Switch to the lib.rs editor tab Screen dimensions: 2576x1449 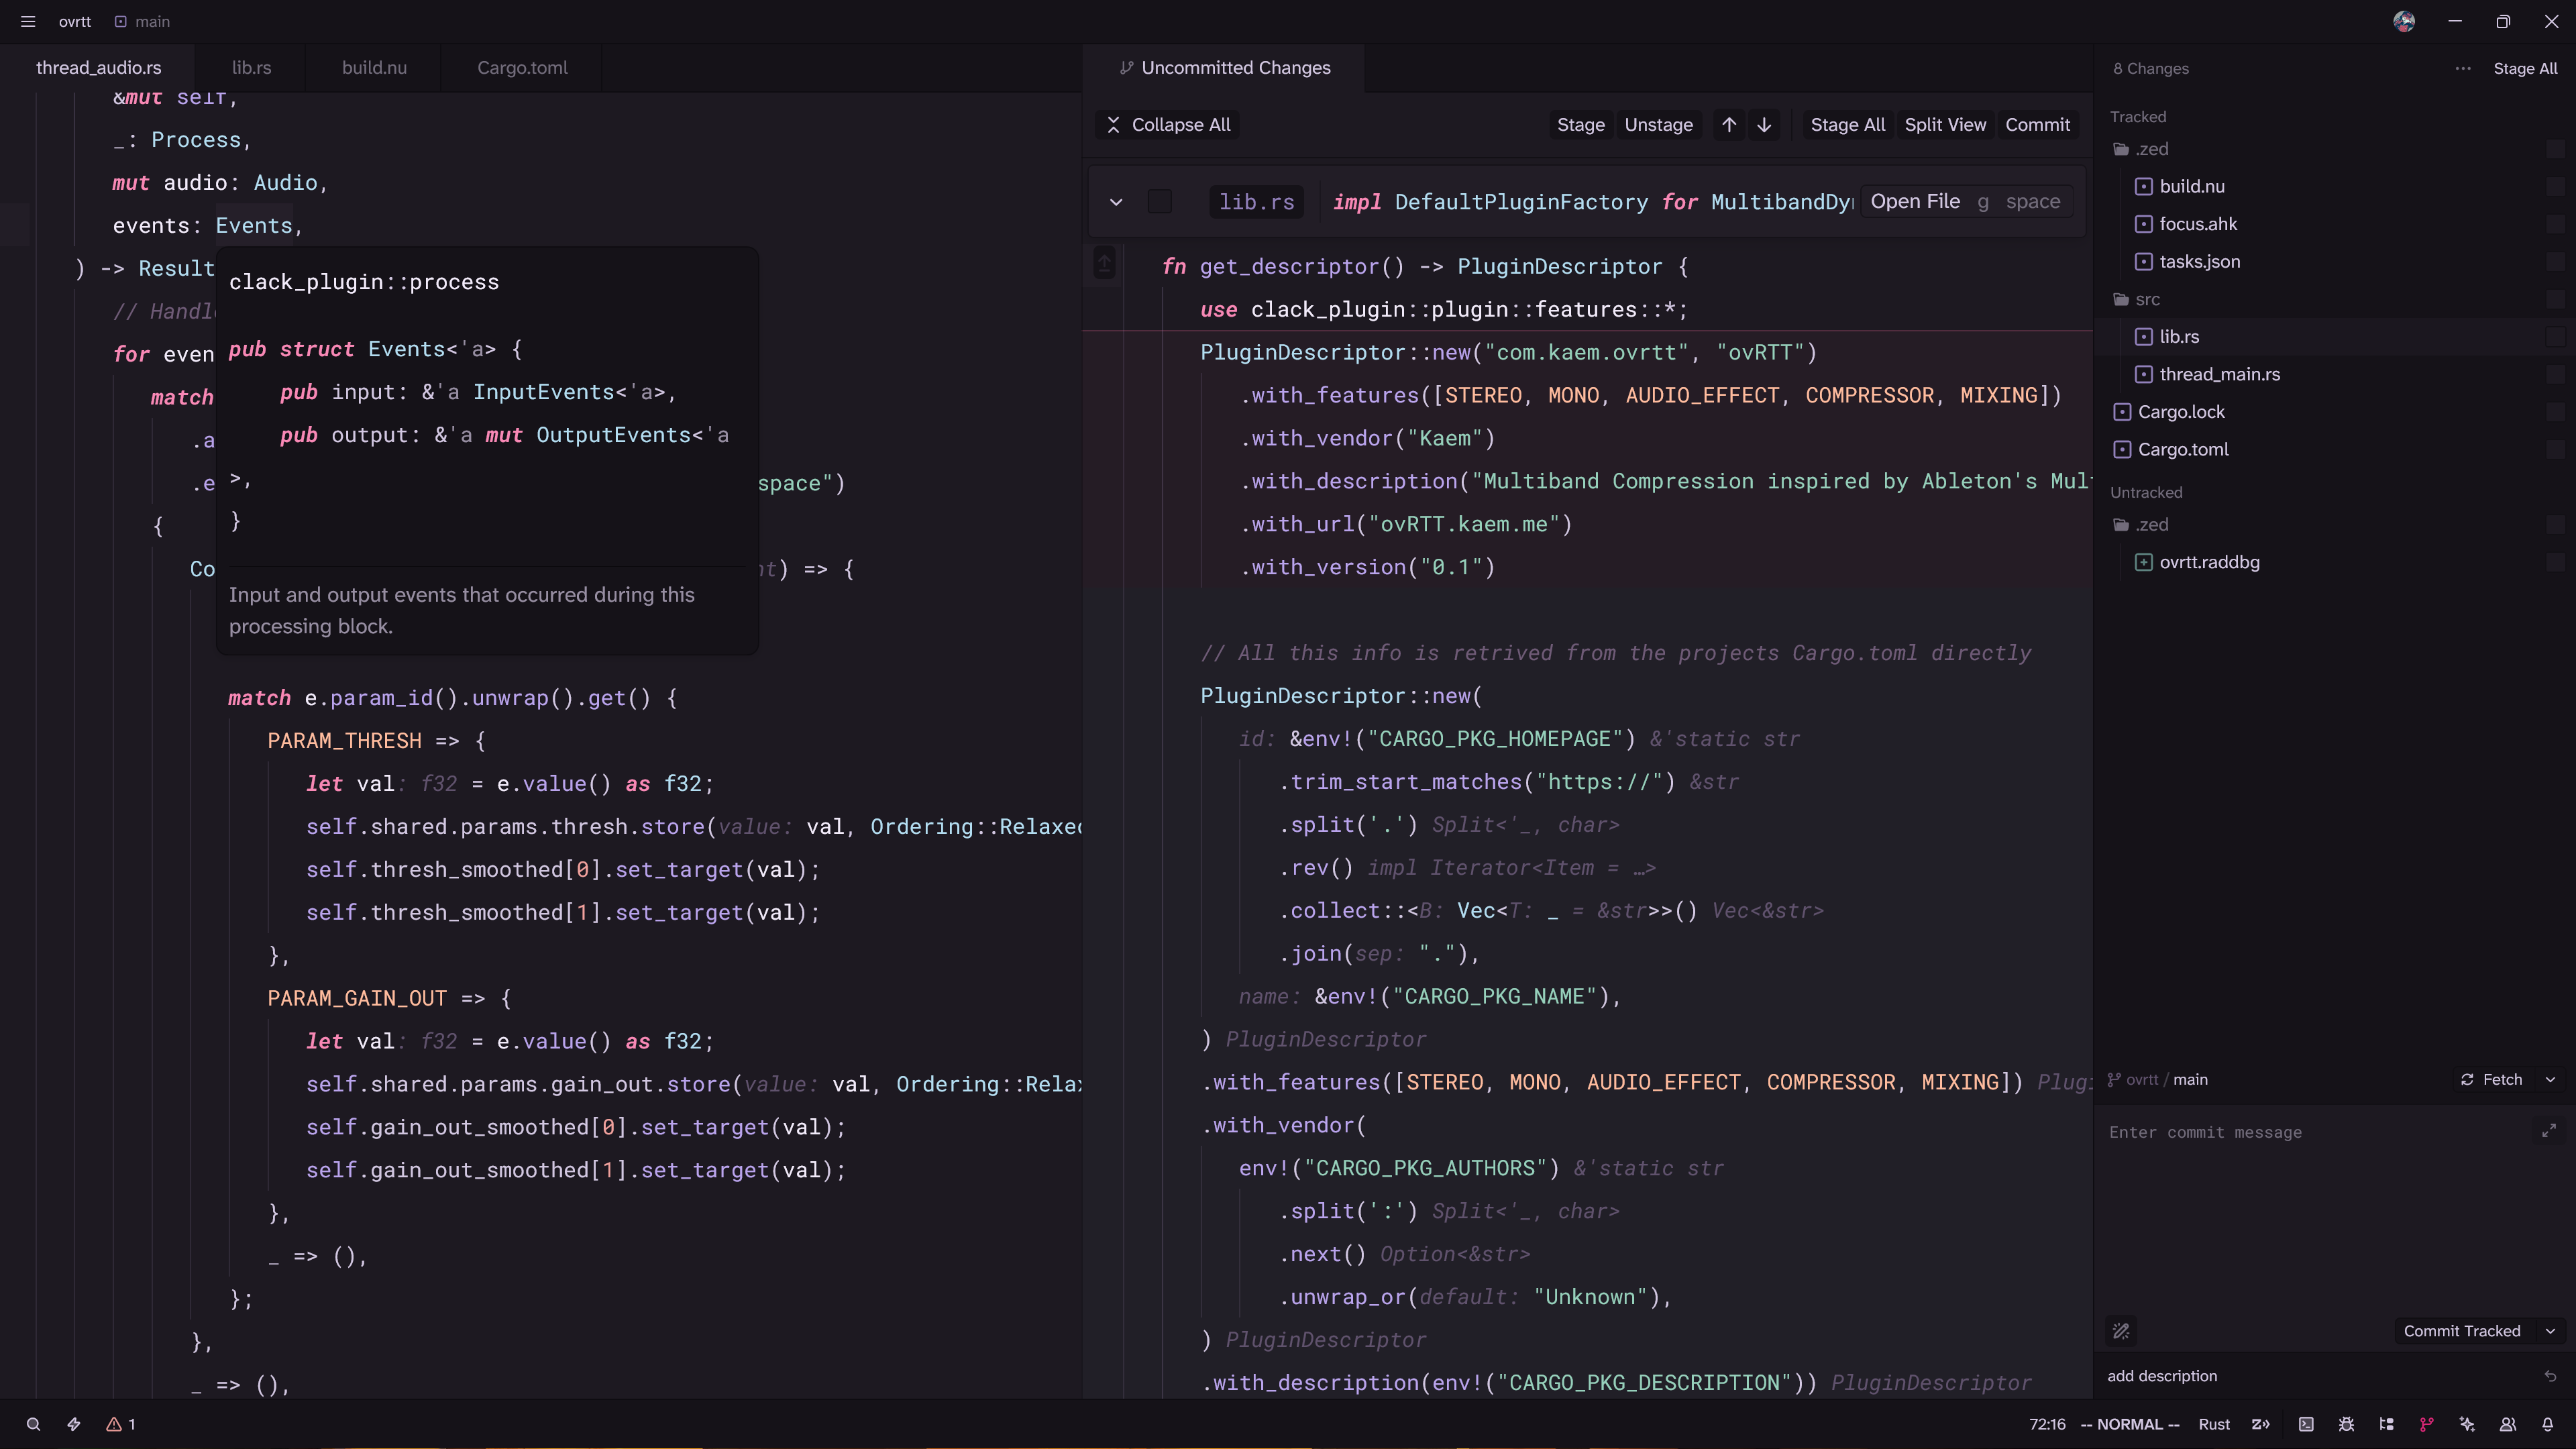click(x=251, y=67)
